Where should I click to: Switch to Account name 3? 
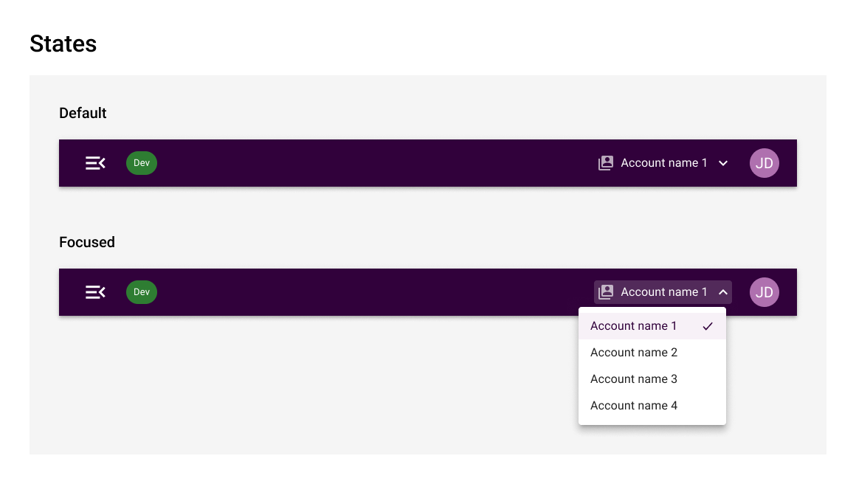pos(652,379)
